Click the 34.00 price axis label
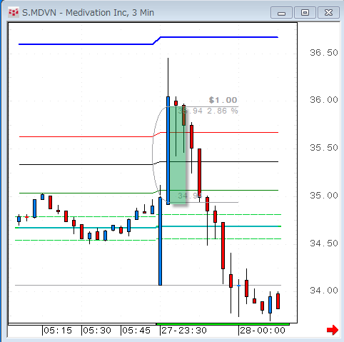Image resolution: width=344 pixels, height=342 pixels. coord(324,291)
